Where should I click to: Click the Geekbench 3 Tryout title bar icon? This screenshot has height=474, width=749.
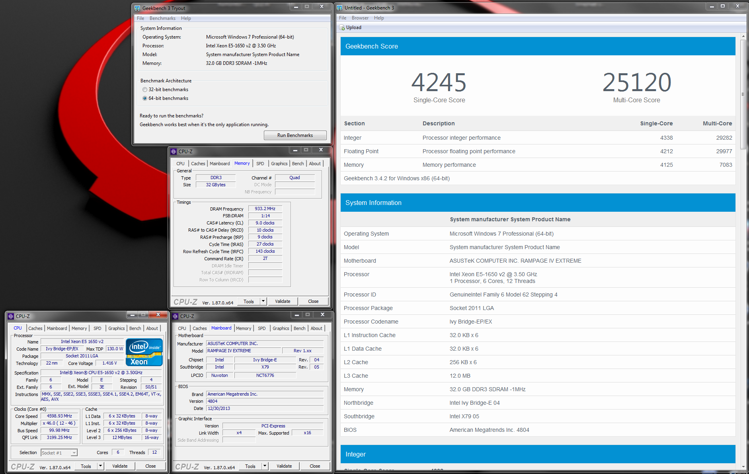click(137, 8)
